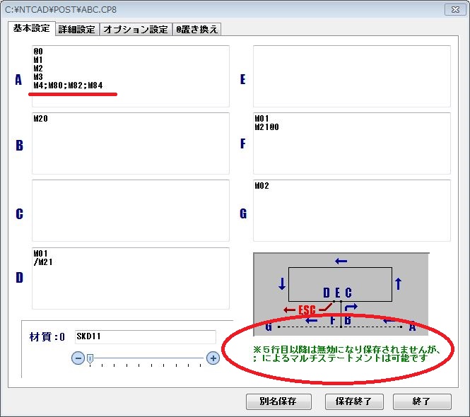Switch to the 詳細設定 tab
Screen dimensions: 470x417
[x=76, y=29]
